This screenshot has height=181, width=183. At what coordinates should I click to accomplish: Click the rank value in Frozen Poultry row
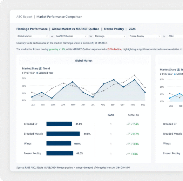click(111, 154)
